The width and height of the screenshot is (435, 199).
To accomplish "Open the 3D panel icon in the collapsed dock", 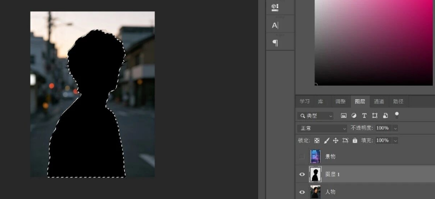I will coord(275,8).
